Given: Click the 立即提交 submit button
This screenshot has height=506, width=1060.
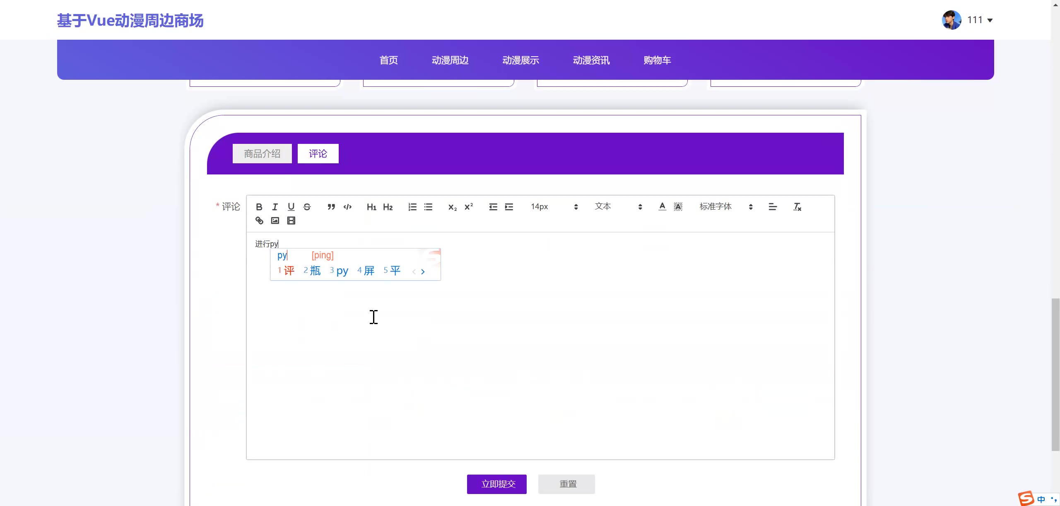Looking at the screenshot, I should coord(497,484).
